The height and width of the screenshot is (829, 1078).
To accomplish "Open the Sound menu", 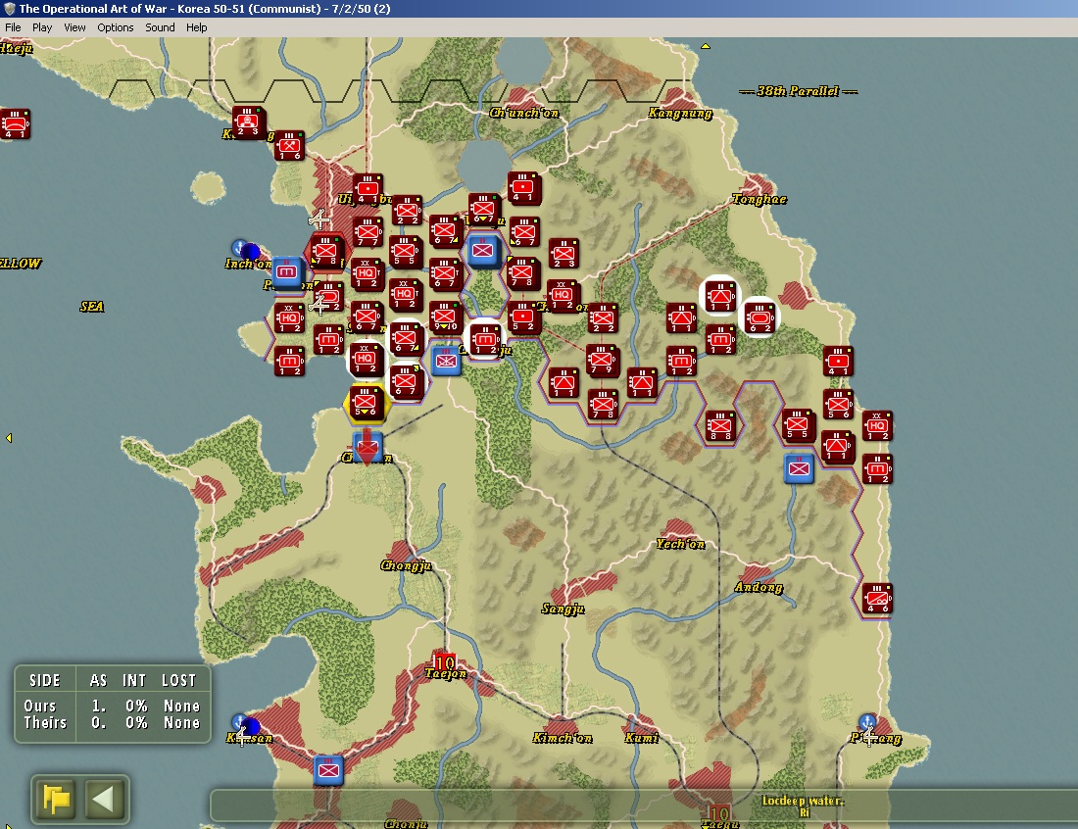I will tap(160, 27).
